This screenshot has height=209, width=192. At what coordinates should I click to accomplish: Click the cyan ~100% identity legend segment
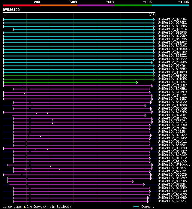pos(171,5)
